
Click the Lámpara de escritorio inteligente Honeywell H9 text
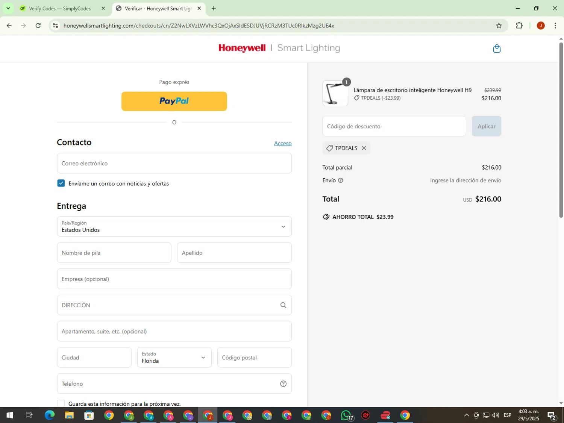412,90
